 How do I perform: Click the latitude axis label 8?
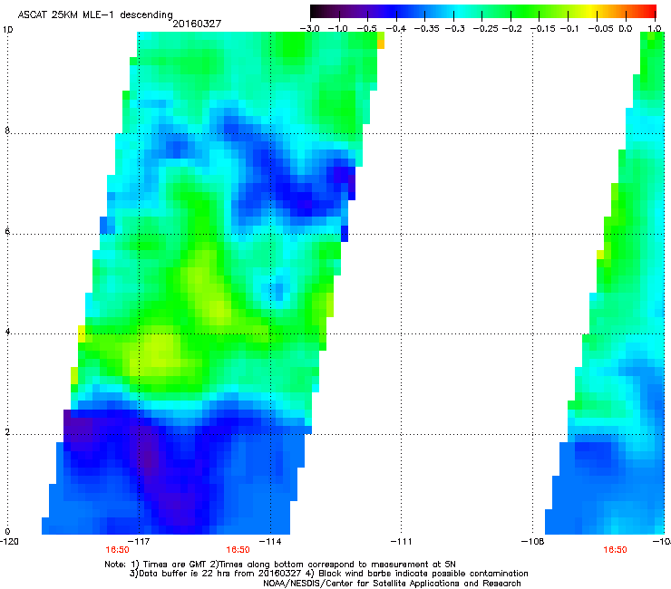tap(7, 130)
